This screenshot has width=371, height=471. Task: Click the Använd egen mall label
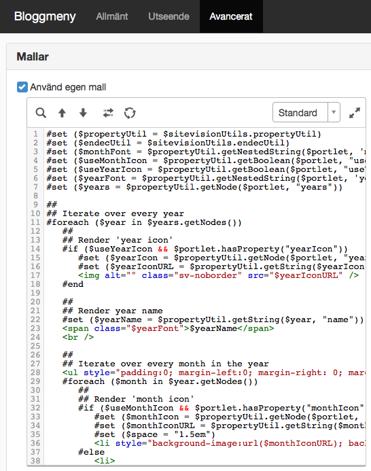click(68, 87)
